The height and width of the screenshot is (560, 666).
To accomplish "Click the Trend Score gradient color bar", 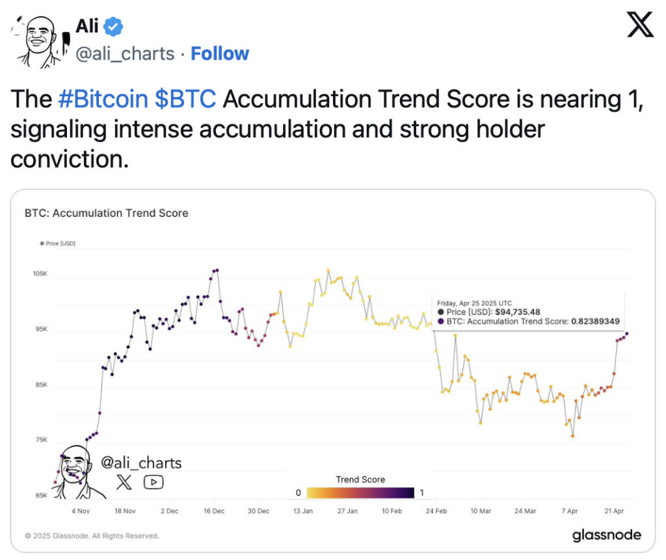I will click(x=360, y=492).
